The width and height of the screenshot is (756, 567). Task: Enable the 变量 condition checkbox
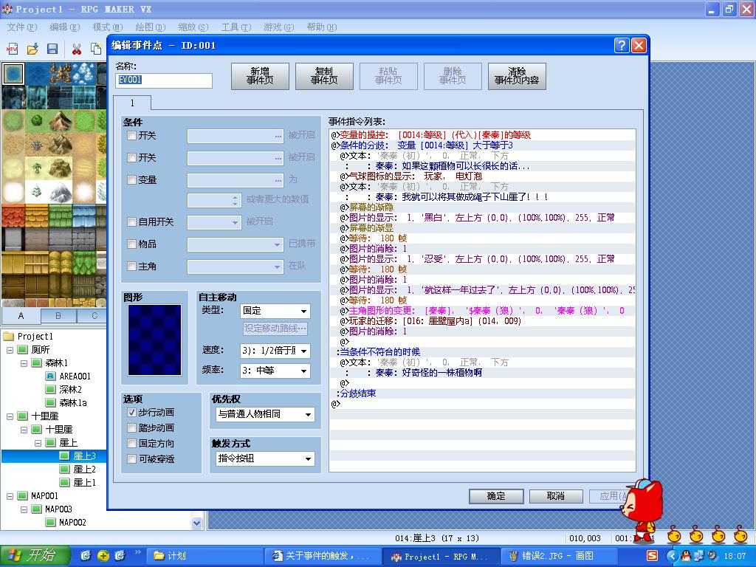click(131, 180)
